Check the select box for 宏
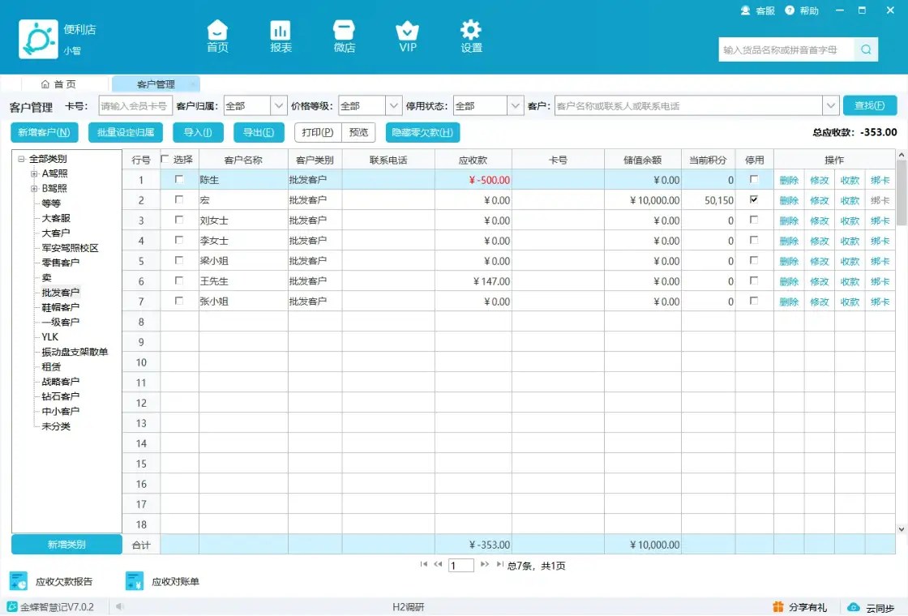 [179, 199]
